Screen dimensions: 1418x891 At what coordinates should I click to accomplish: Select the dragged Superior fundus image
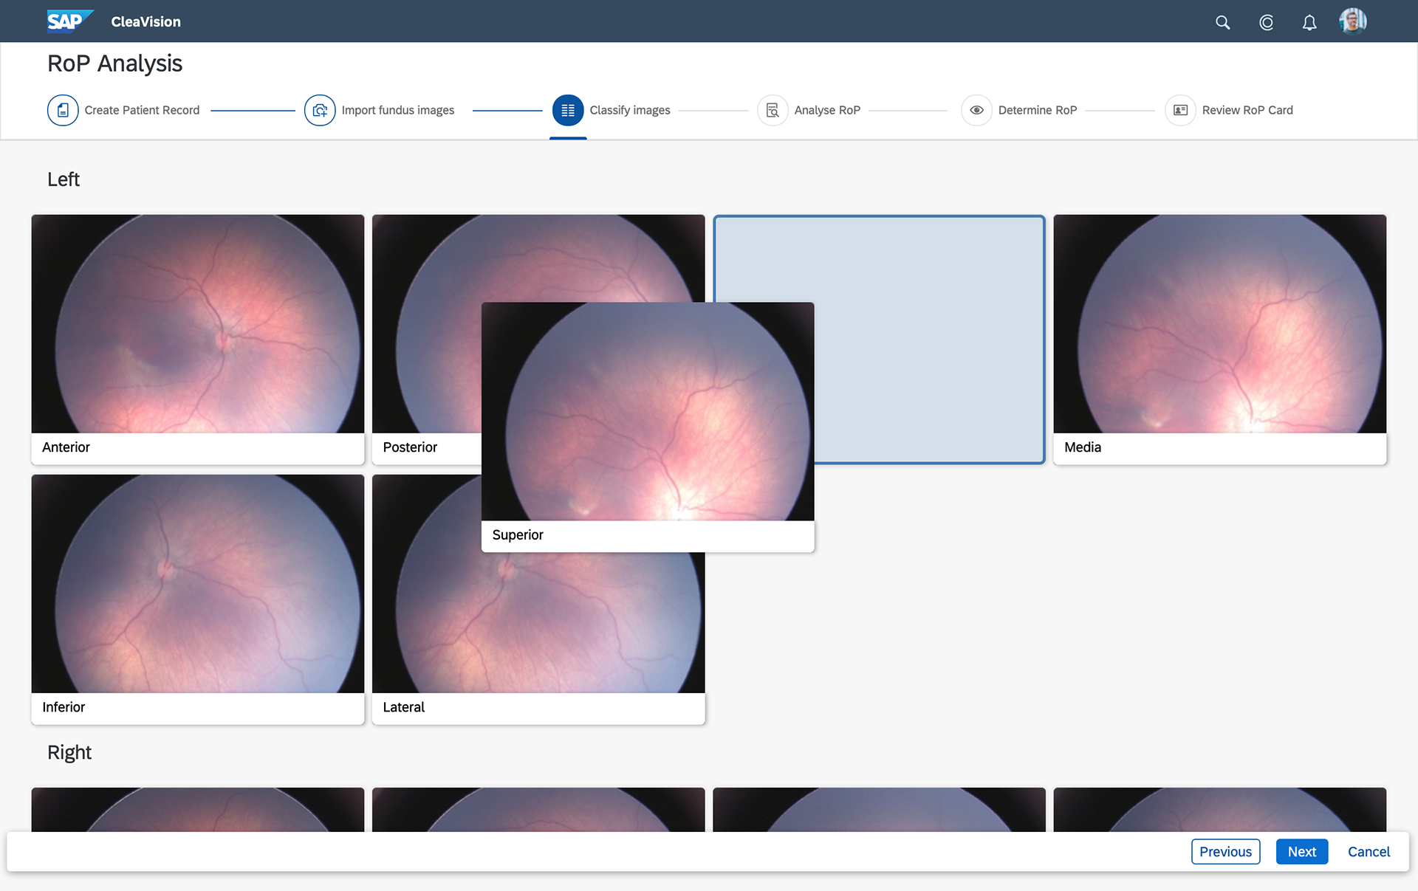(x=648, y=411)
